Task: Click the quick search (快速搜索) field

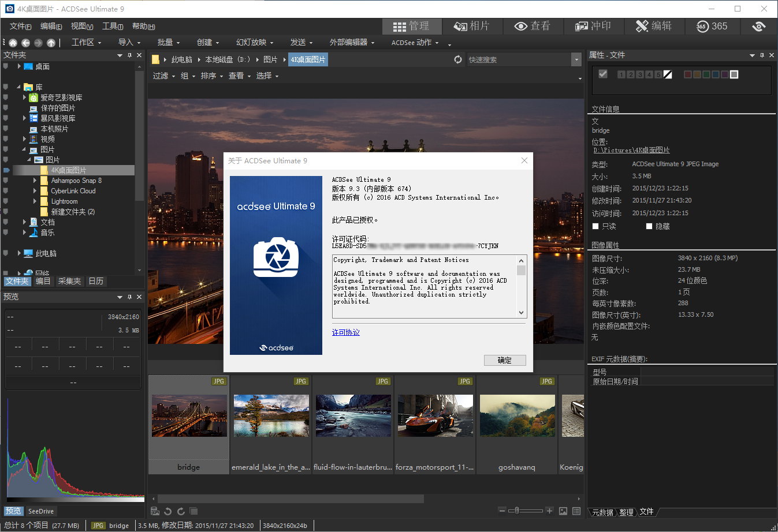Action: [518, 59]
